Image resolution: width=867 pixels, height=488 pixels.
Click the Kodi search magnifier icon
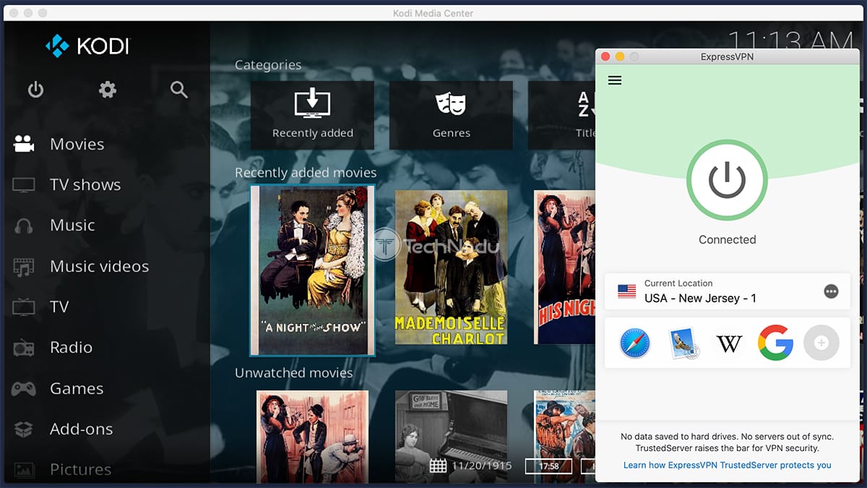pos(179,90)
